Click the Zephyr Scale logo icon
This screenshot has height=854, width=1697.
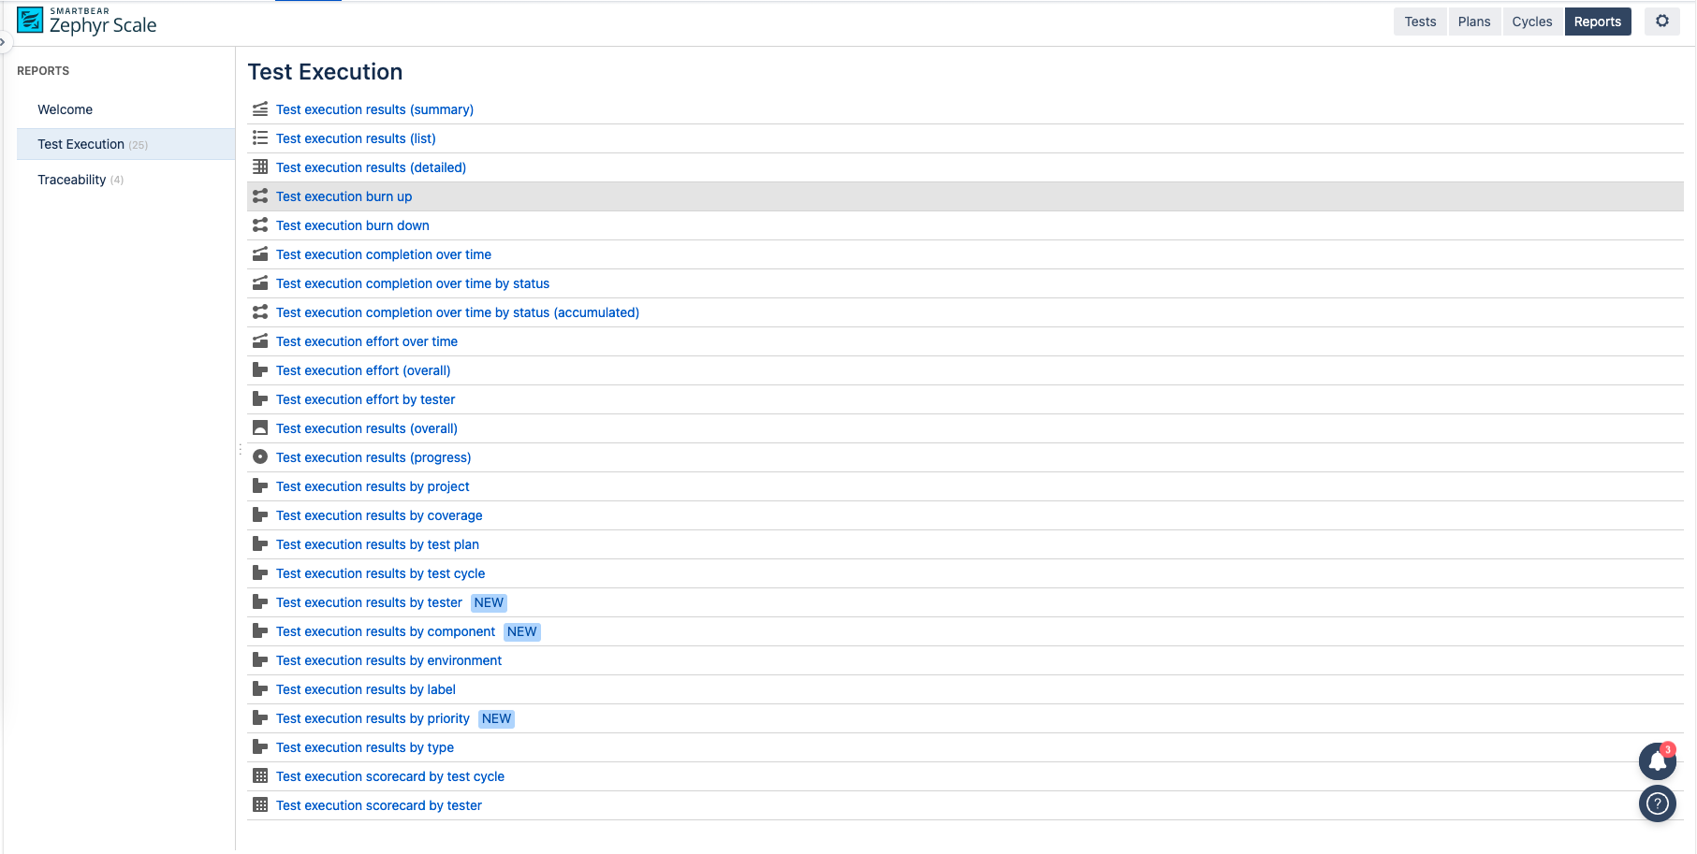[x=30, y=21]
